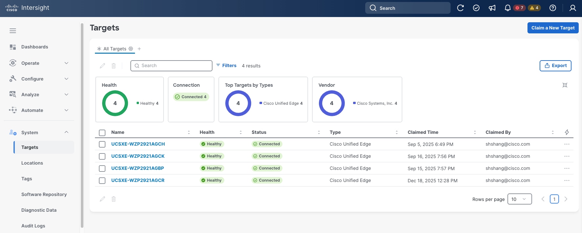This screenshot has width=582, height=233.
Task: Open the announcements megaphone icon
Action: tap(492, 8)
